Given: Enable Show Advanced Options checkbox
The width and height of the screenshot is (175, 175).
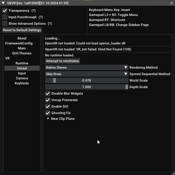Looking at the screenshot, I should (5, 23).
